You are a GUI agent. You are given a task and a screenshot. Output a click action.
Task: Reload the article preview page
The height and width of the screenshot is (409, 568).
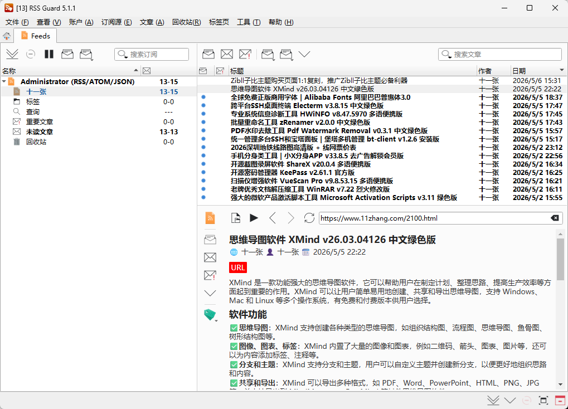309,218
